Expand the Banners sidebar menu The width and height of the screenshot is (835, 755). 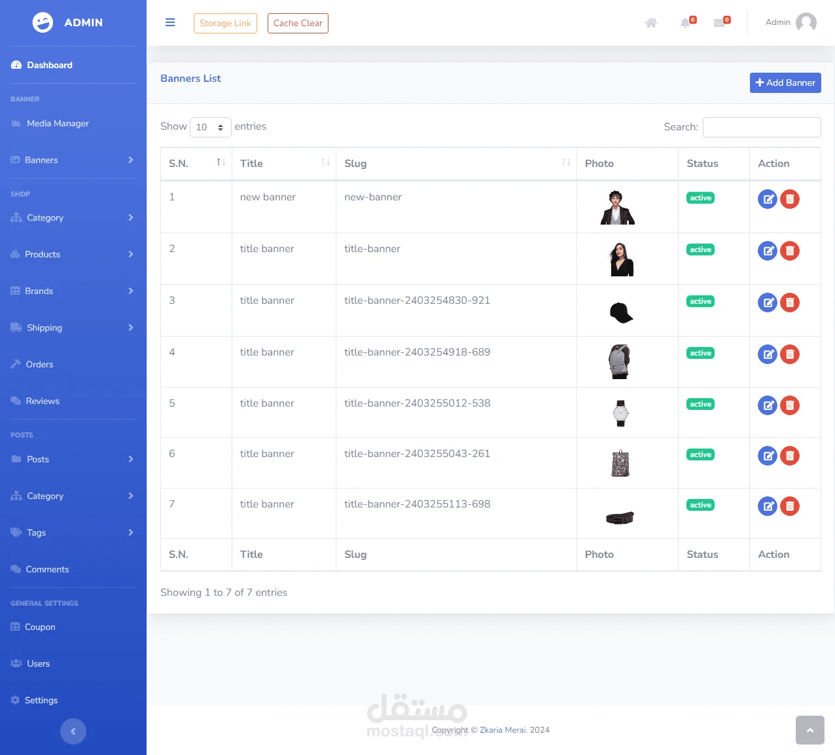point(72,160)
